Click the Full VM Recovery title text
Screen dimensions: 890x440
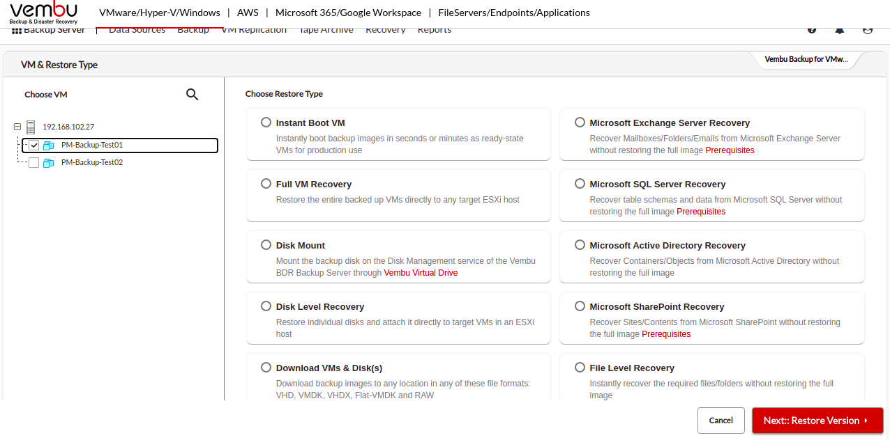click(314, 184)
